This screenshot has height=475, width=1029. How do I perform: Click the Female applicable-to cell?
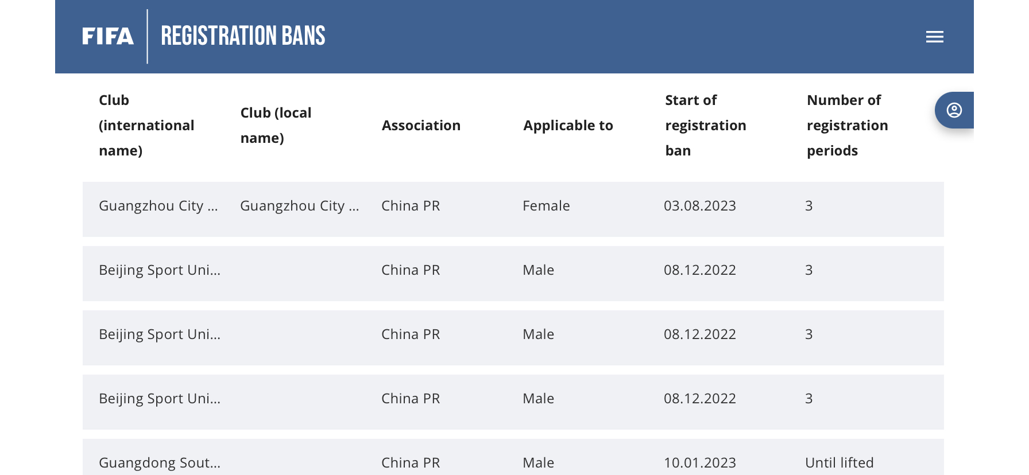coord(546,205)
